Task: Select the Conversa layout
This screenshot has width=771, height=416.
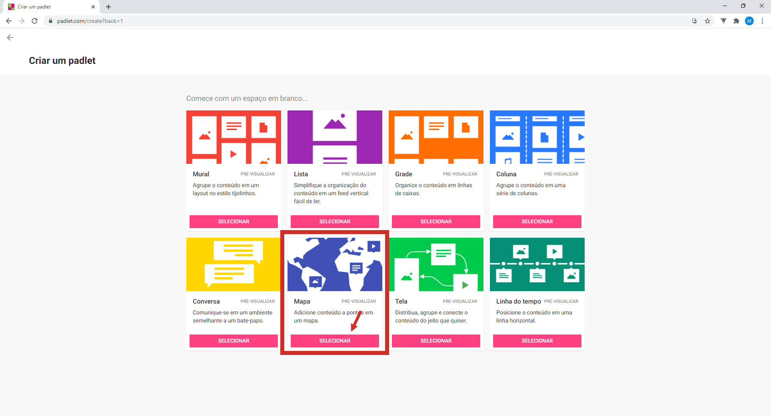Action: (x=234, y=341)
